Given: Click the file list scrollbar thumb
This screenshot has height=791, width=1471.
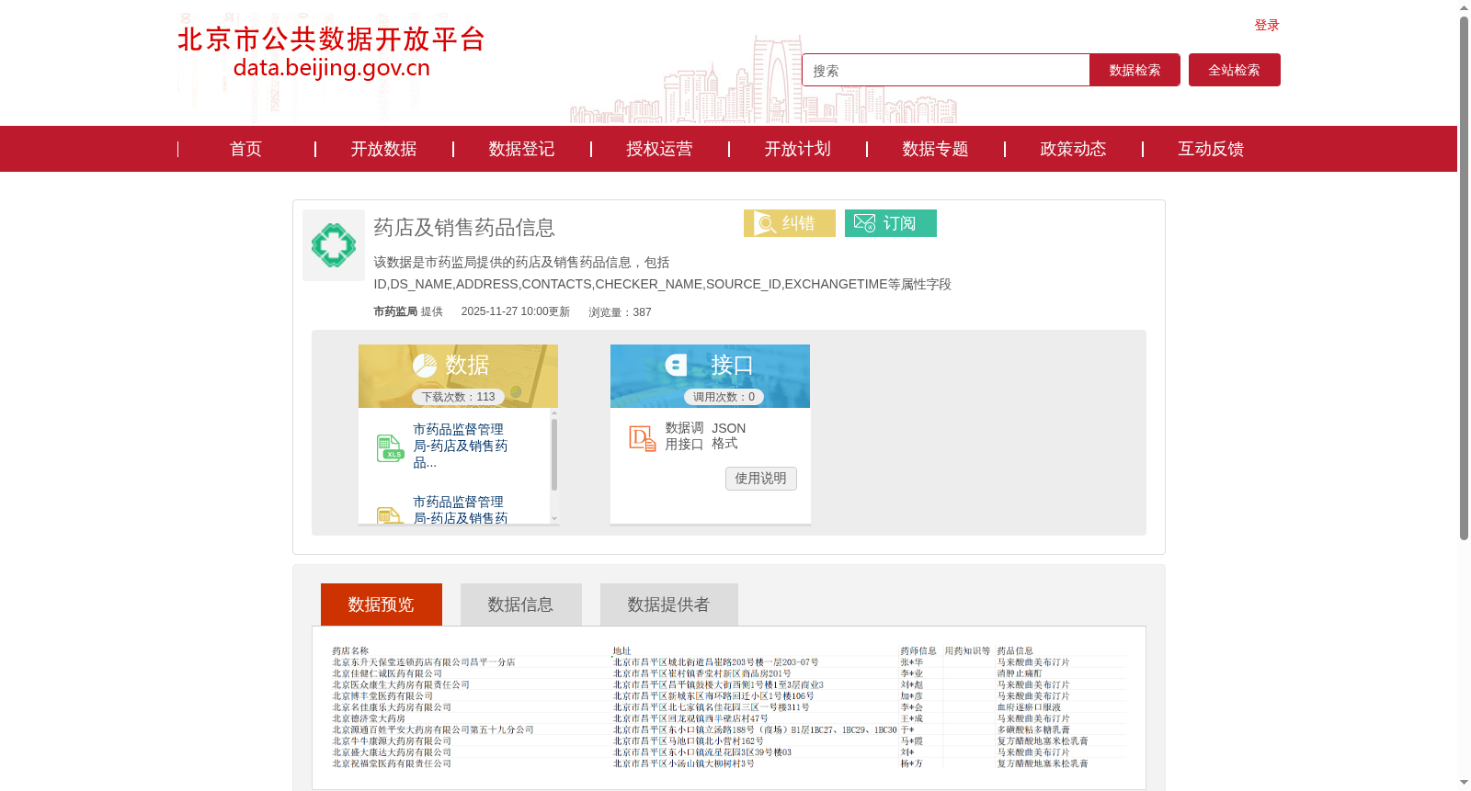Looking at the screenshot, I should 554,454.
